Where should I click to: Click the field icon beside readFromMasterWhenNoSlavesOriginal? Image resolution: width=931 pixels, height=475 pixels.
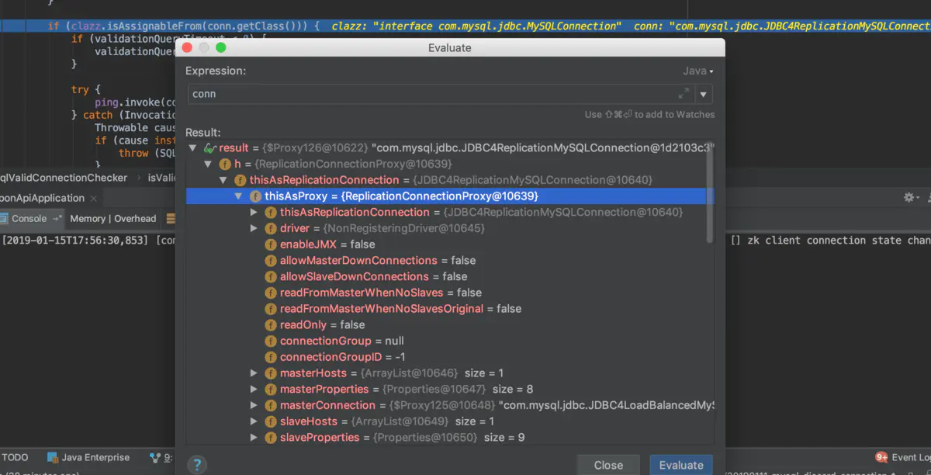click(x=271, y=309)
